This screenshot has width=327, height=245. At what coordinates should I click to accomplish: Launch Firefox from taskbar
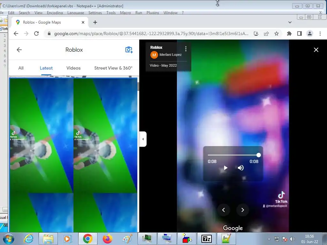pyautogui.click(x=107, y=239)
